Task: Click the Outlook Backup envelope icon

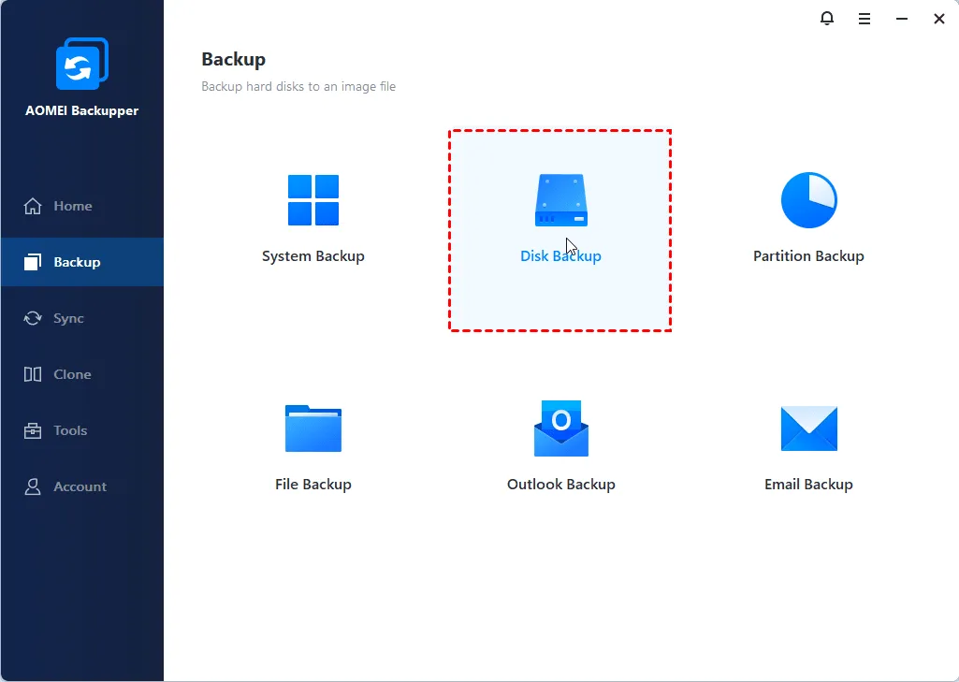Action: click(561, 428)
